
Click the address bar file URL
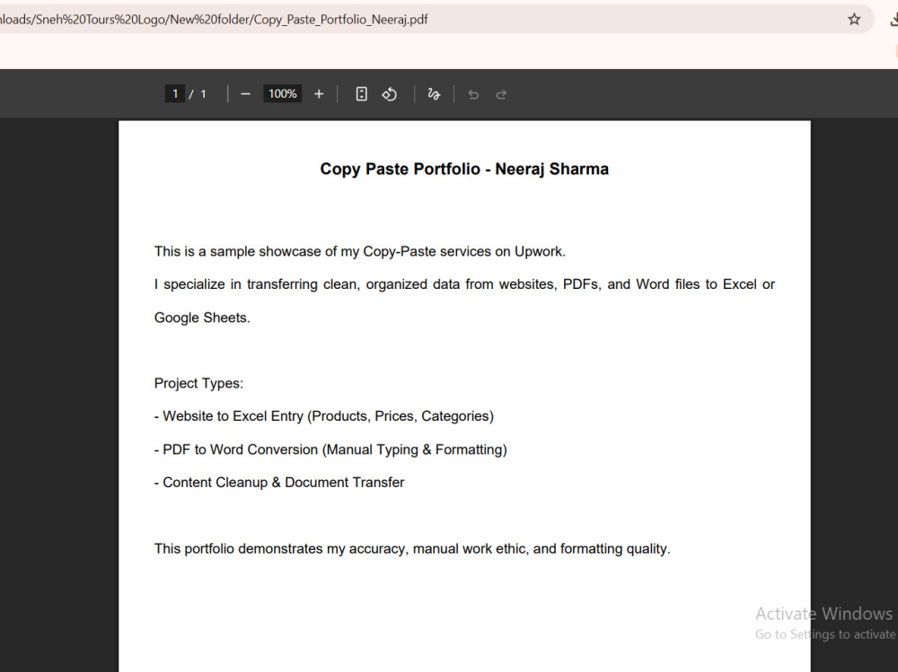[x=215, y=20]
